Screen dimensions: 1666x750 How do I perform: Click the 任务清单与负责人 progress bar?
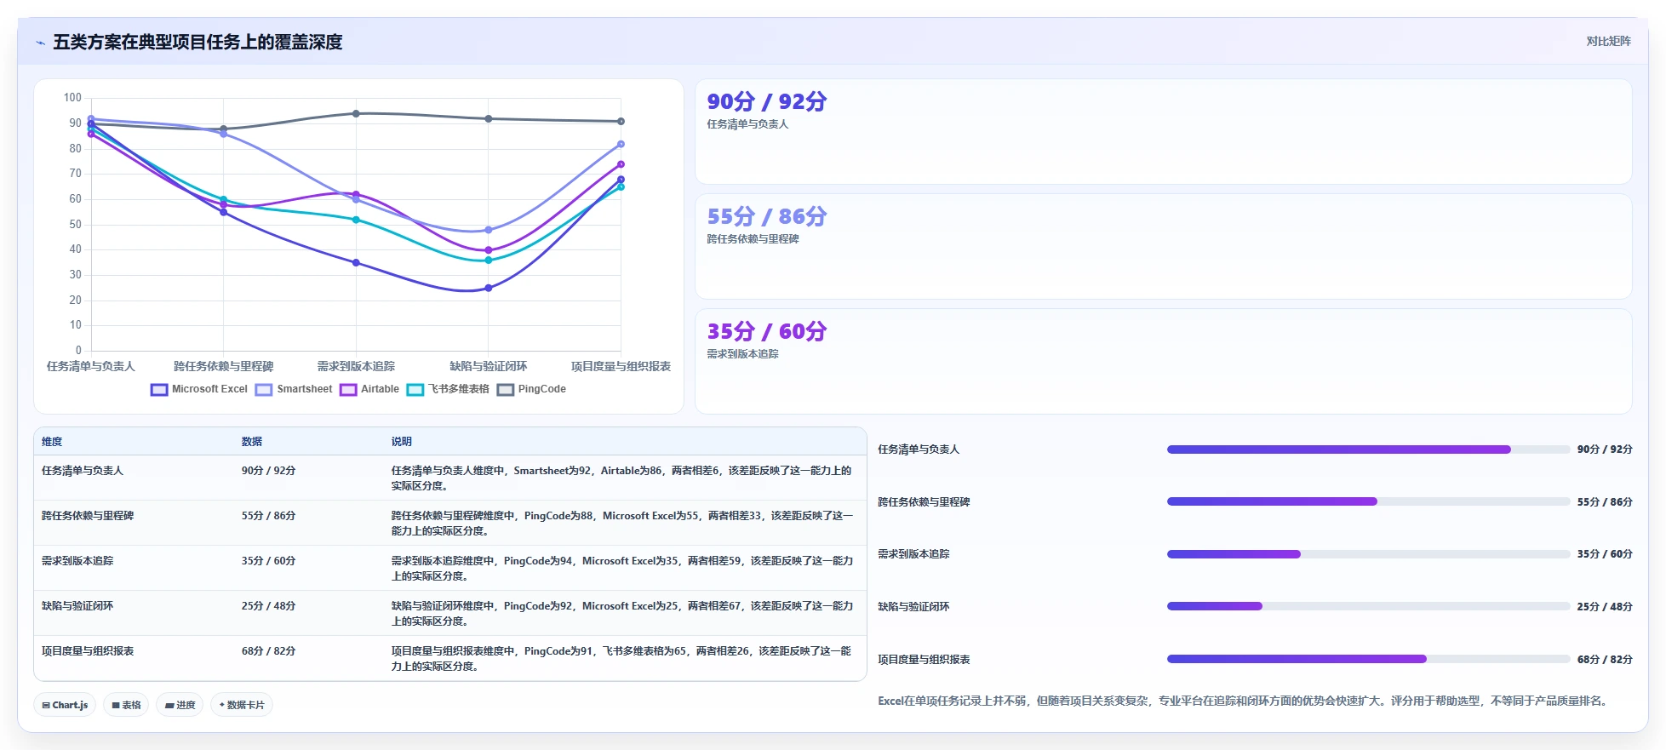point(1368,449)
